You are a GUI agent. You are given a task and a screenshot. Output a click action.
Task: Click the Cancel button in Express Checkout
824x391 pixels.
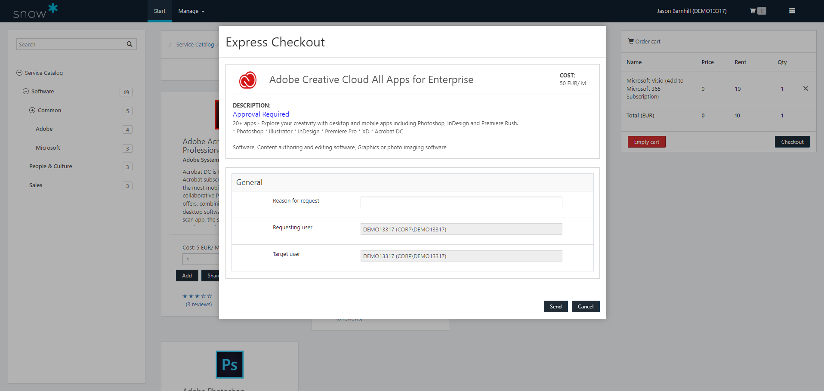[x=586, y=306]
